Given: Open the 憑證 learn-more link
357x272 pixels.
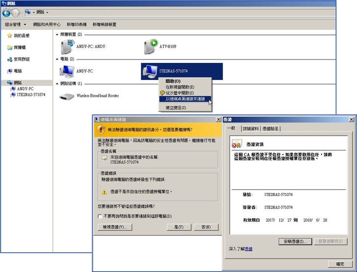Looking at the screenshot, I should click(249, 249).
